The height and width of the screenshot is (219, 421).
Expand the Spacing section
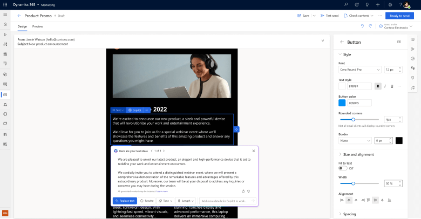click(x=340, y=214)
